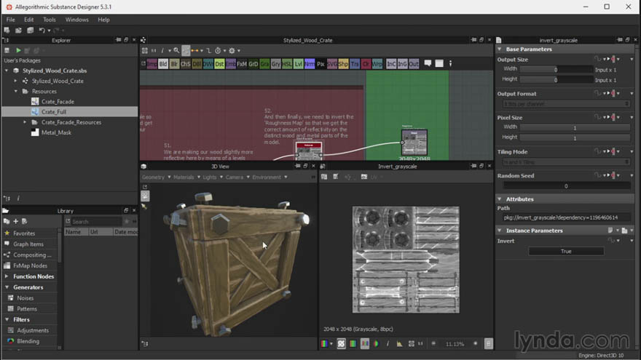Viewport: 641px width, 360px height.
Task: Add a Distance node from the toolbar
Action: (x=219, y=64)
